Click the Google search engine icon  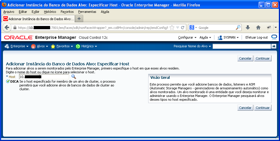(192, 28)
